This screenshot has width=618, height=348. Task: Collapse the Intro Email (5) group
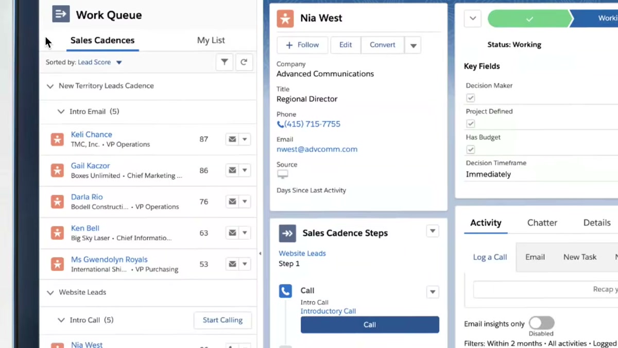(x=61, y=112)
